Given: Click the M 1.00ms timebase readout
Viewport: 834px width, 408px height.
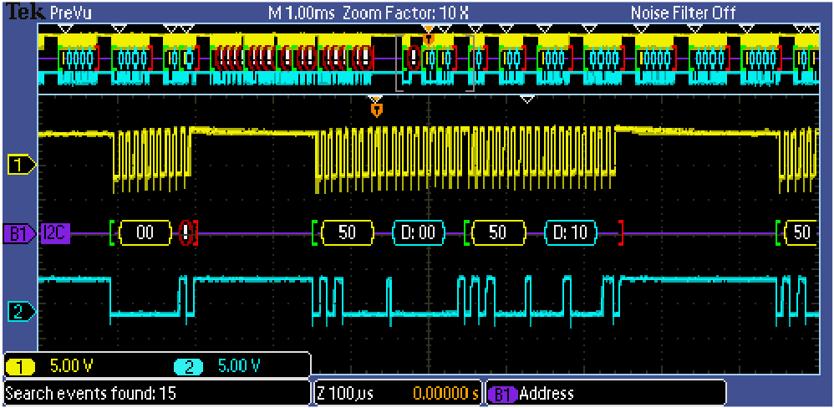Looking at the screenshot, I should 302,13.
